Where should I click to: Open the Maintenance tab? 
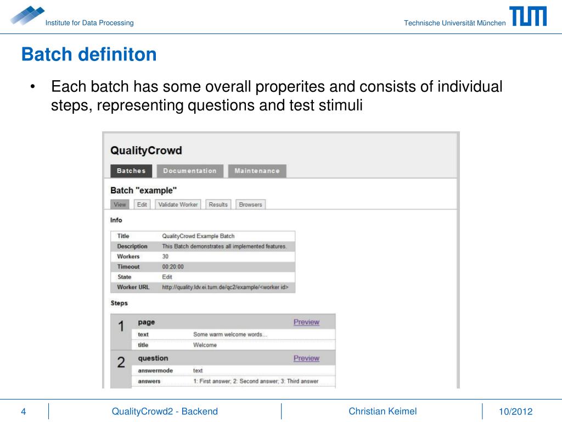pos(257,171)
